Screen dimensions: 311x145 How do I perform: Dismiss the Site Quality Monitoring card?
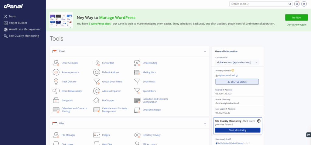(x=259, y=121)
